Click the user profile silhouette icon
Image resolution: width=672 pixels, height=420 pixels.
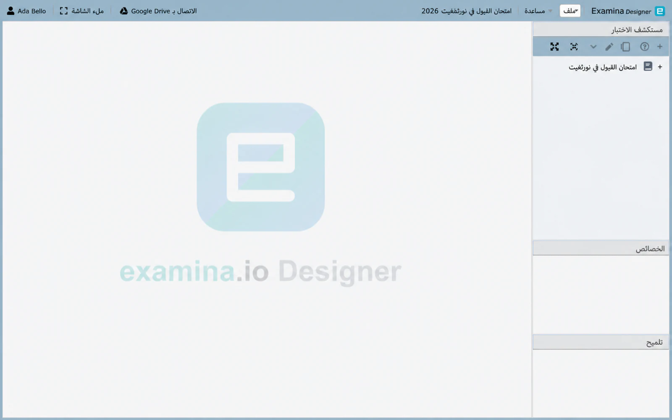pos(10,11)
